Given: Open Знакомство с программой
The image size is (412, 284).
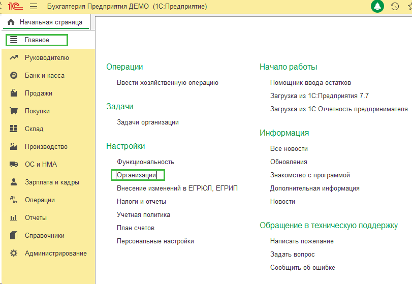Looking at the screenshot, I should [x=310, y=175].
